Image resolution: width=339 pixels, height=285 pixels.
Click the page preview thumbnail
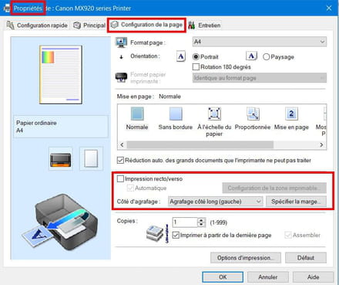pyautogui.click(x=61, y=75)
